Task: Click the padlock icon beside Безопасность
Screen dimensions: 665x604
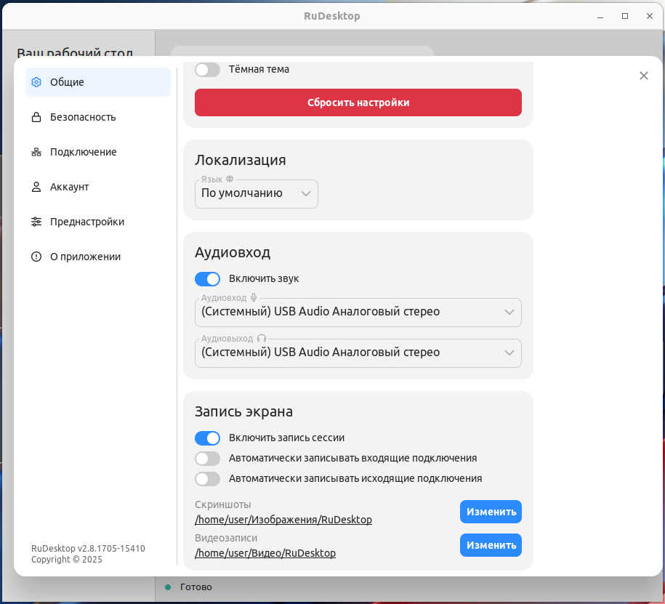Action: click(36, 117)
